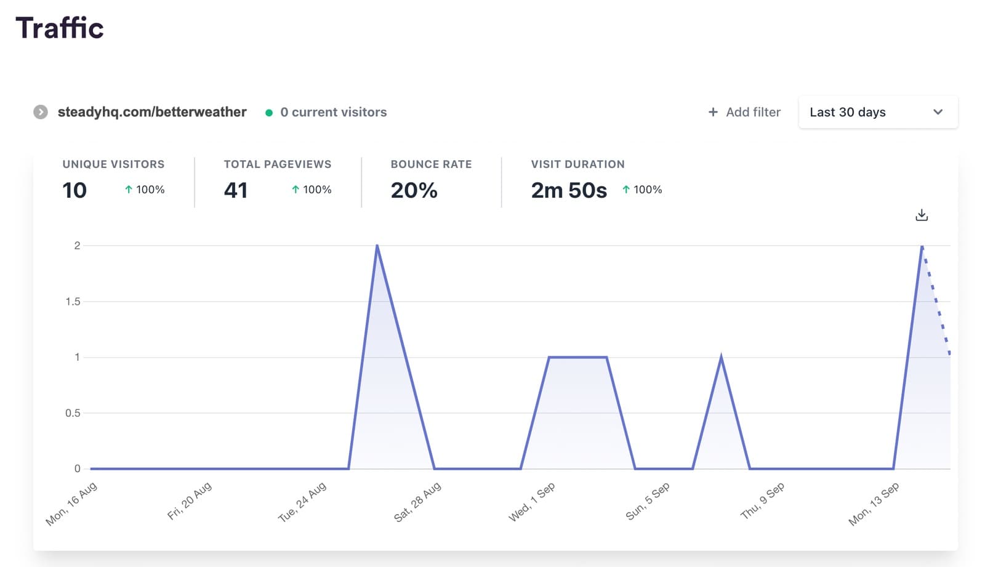Click the green up arrow beside Visit Duration
Viewport: 985px width, 567px height.
pyautogui.click(x=626, y=190)
